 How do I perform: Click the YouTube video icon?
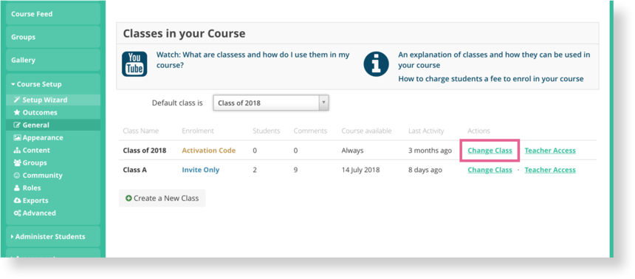tap(134, 64)
